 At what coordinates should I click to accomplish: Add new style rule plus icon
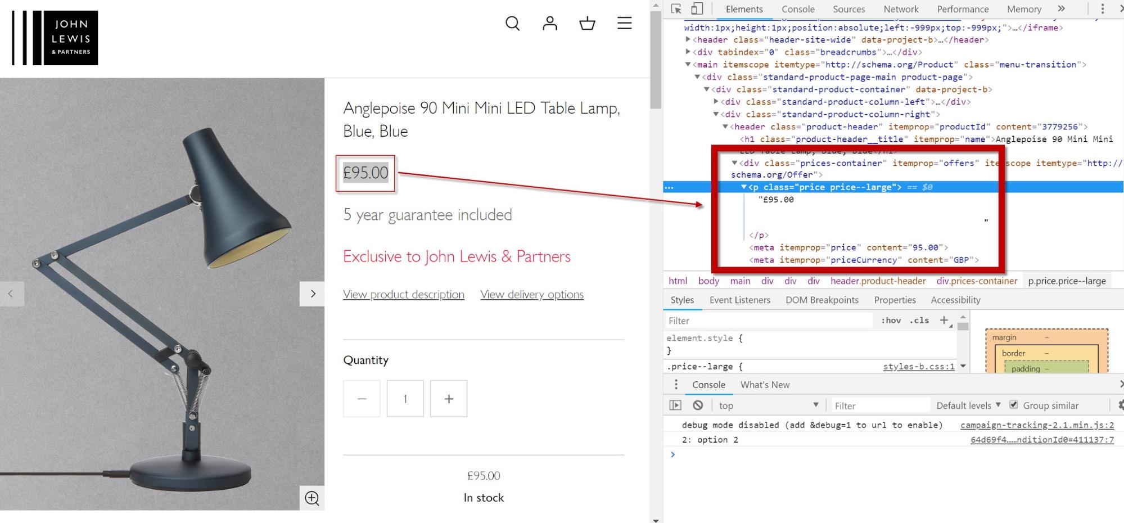pyautogui.click(x=944, y=320)
